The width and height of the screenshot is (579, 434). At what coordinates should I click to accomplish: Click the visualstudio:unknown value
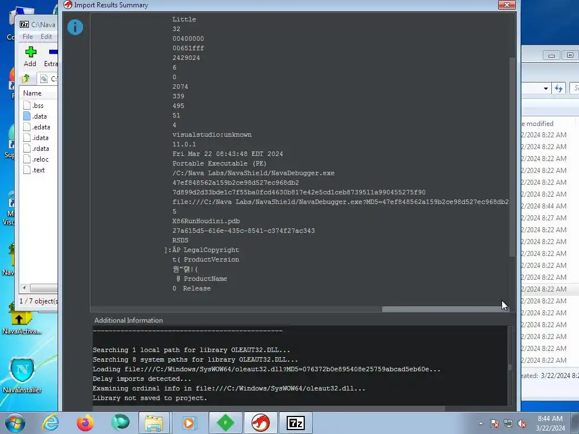[212, 134]
